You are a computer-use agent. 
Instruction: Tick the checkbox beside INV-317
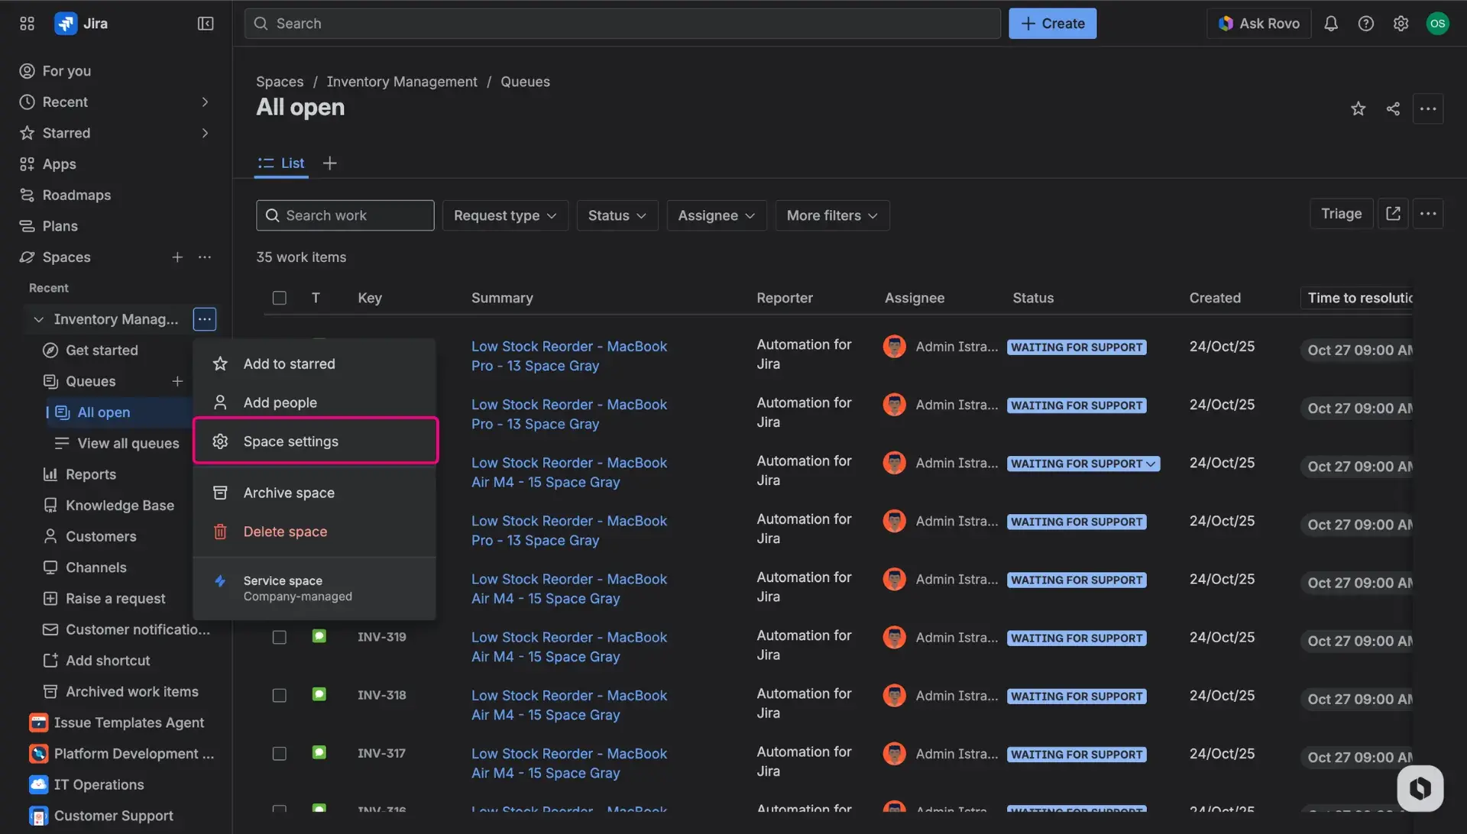tap(279, 753)
